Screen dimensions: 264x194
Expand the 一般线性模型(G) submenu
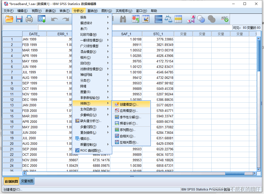tap(92, 40)
